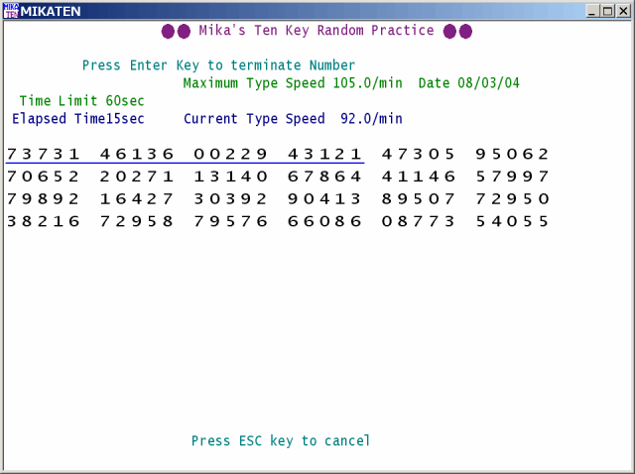Viewport: 635px width, 474px height.
Task: Minimize the MIKATEN window
Action: [592, 11]
